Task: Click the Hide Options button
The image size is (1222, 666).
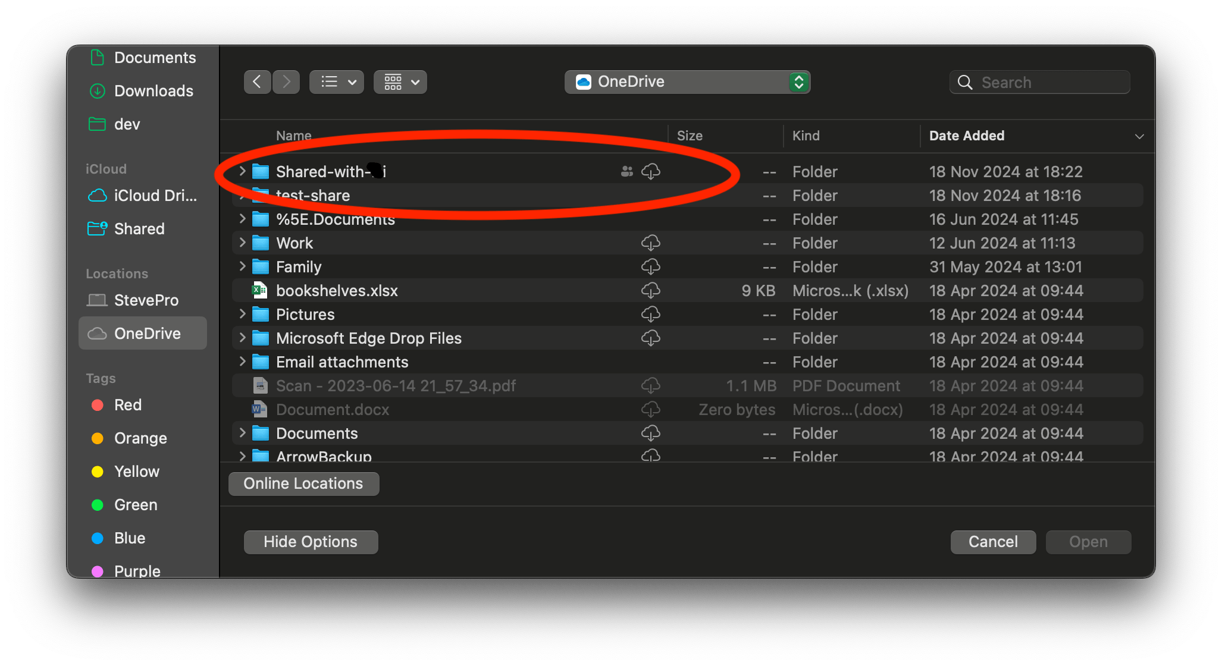Action: [x=311, y=542]
